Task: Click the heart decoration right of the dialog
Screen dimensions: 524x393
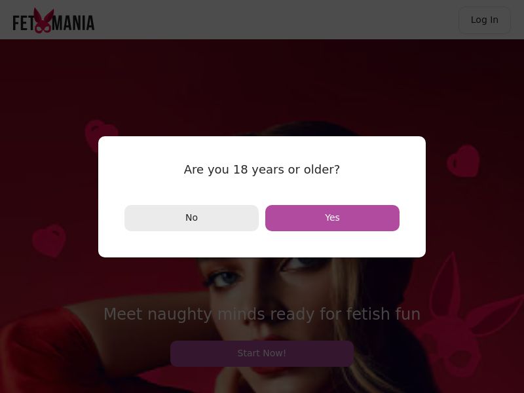Action: 464,161
